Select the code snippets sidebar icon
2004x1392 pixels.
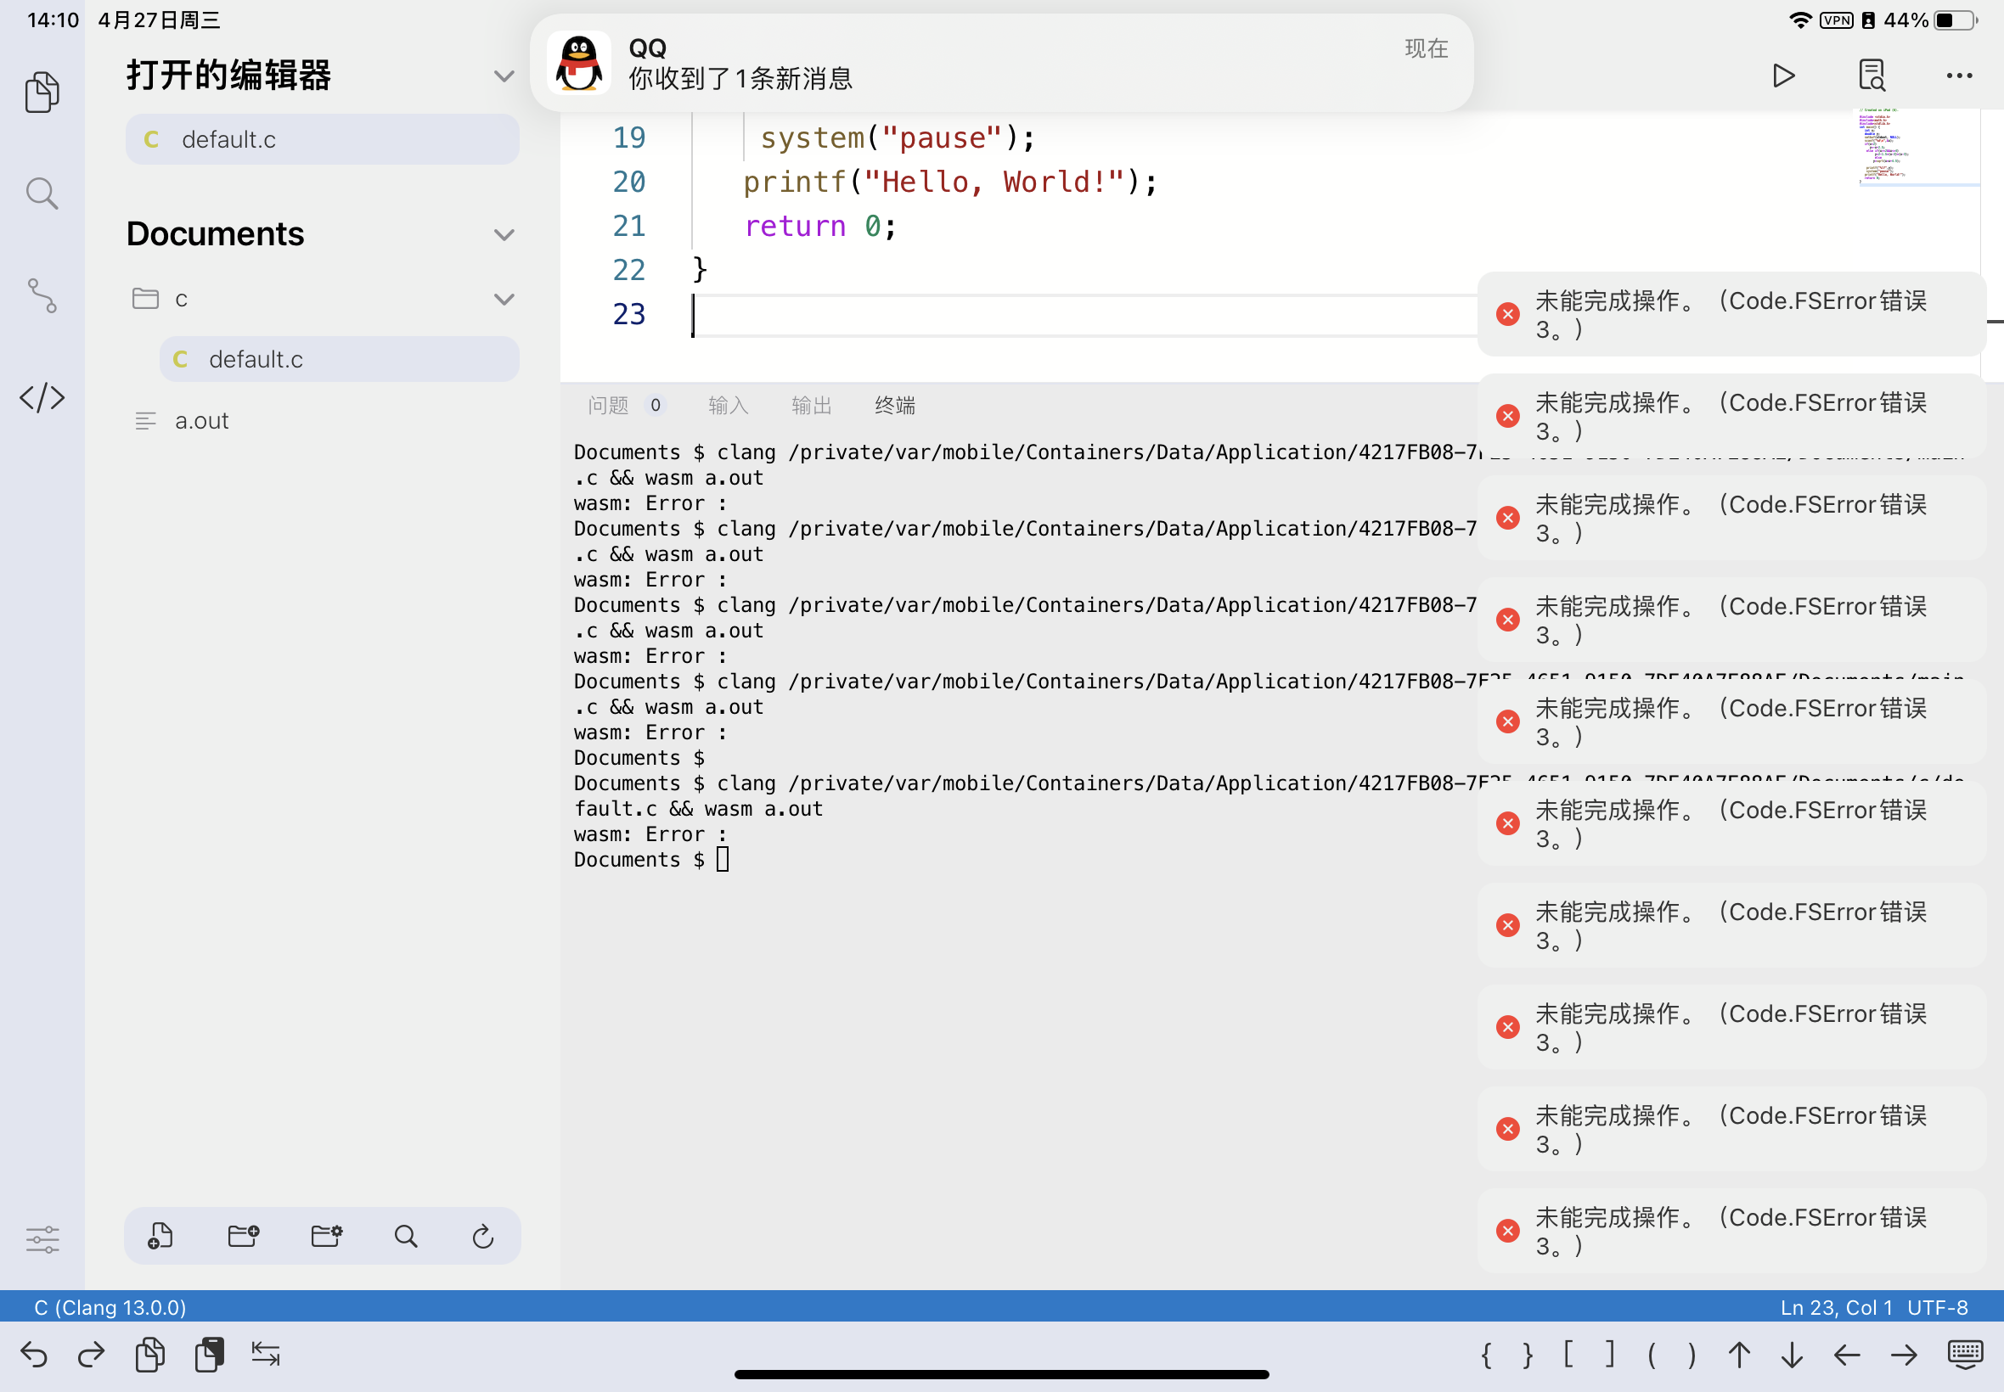[x=41, y=399]
